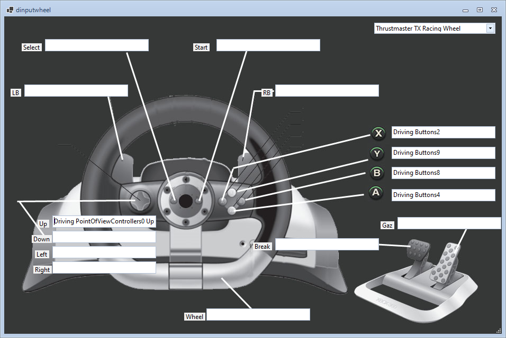506x338 pixels.
Task: Click the gas pedal in the pedals image
Action: point(446,262)
